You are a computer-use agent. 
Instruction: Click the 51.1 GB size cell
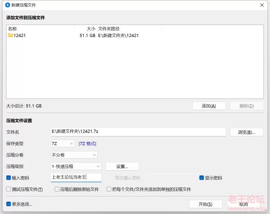pos(87,36)
